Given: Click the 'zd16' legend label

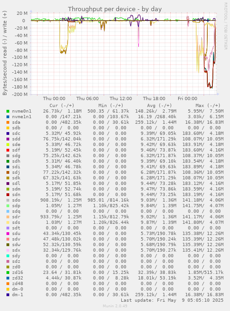Looking at the screenshot, I should (18, 273).
